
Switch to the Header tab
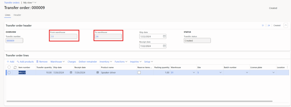click(17, 15)
